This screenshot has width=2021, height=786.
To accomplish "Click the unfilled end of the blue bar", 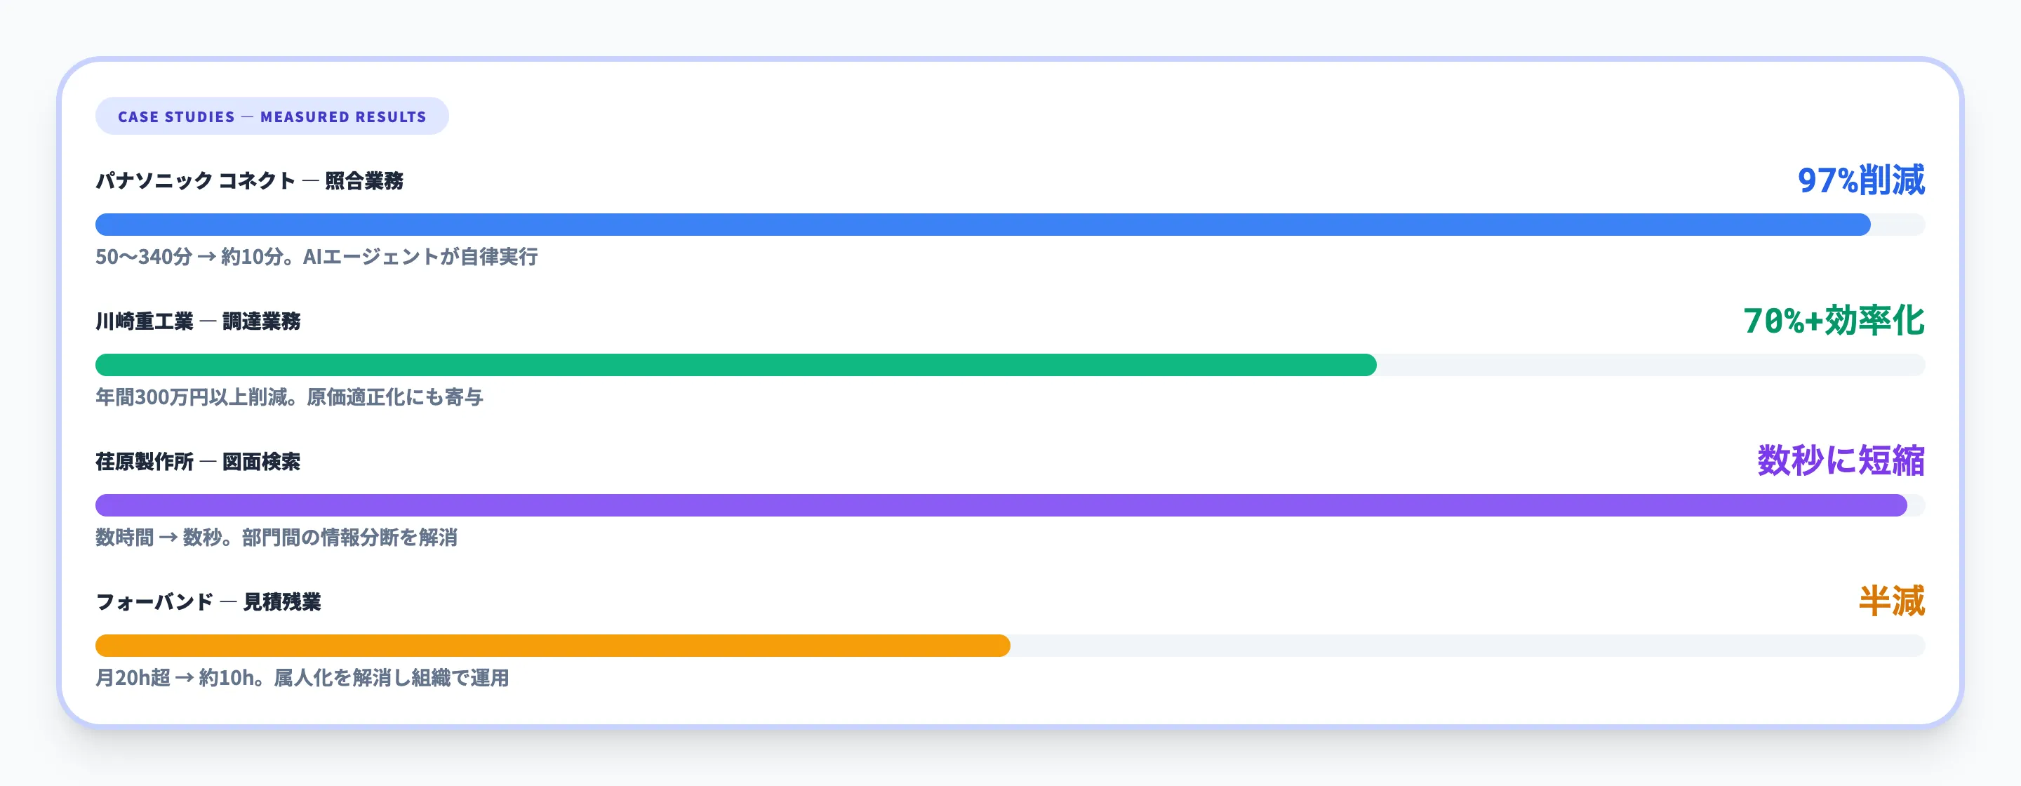I will click(1899, 225).
